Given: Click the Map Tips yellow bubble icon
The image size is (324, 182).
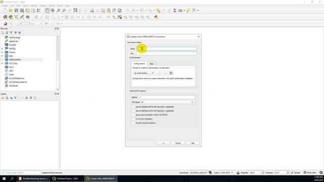Looking at the screenshot, I should click(188, 11).
